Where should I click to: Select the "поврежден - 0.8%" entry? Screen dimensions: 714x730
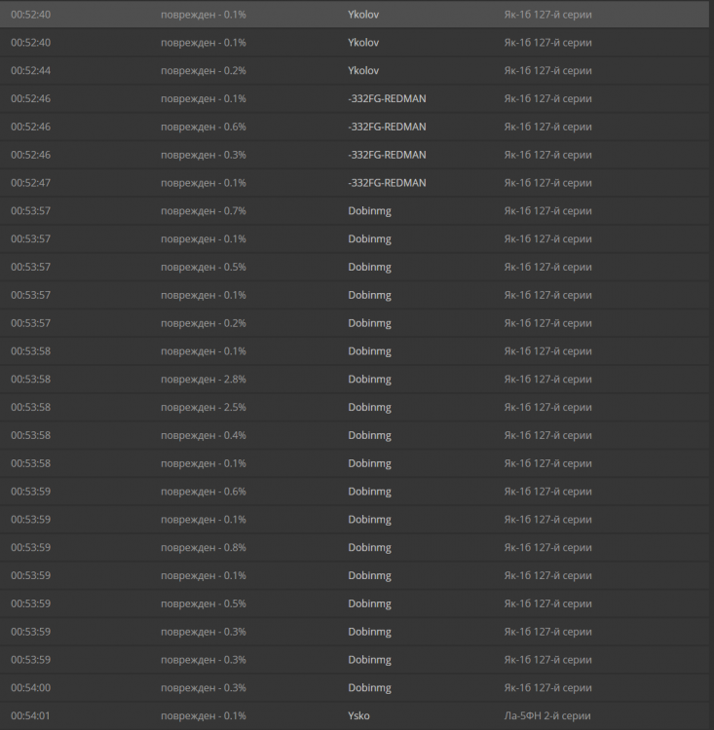[203, 548]
